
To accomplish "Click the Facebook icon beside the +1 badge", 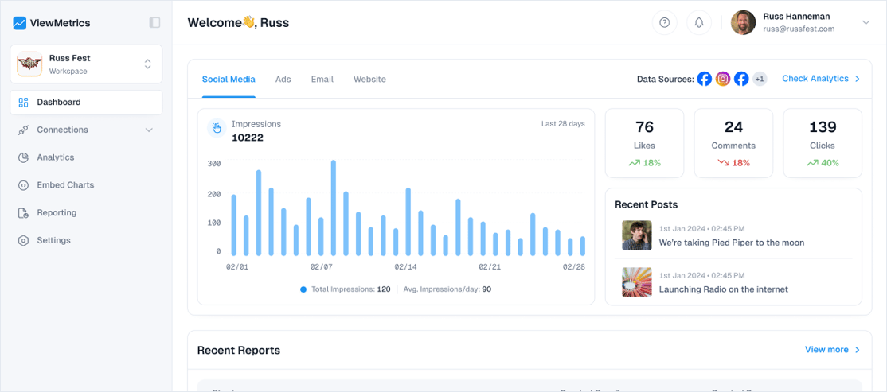I will point(741,79).
